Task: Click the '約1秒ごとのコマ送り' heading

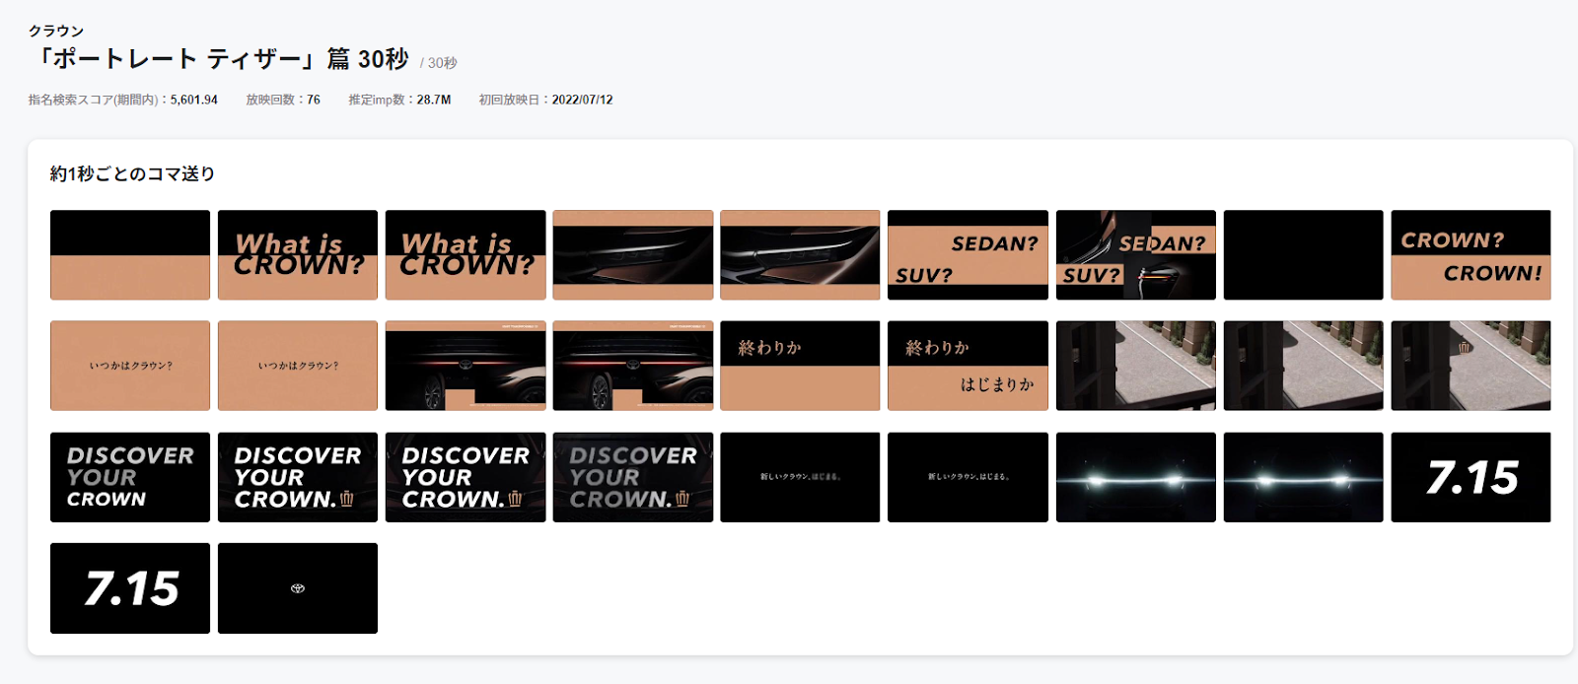Action: 133,173
